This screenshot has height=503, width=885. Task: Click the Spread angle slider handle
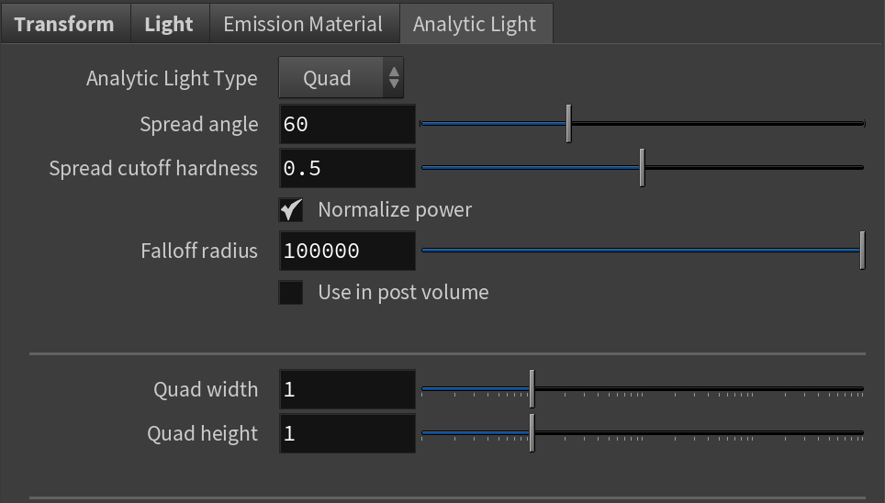pyautogui.click(x=568, y=124)
